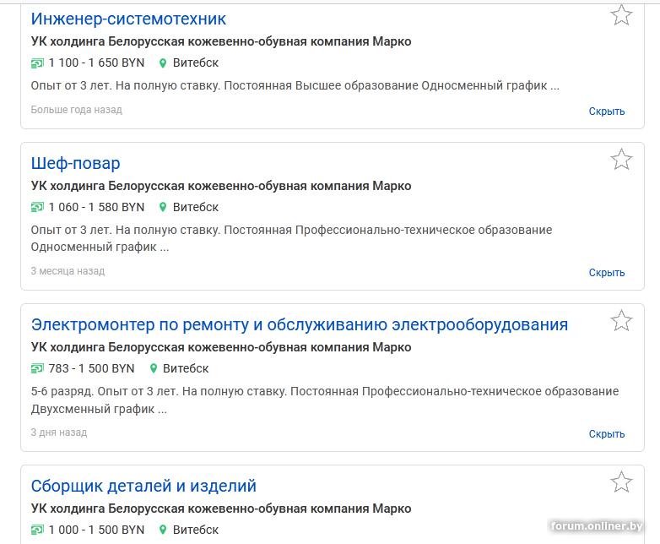The width and height of the screenshot is (660, 544).
Task: Star the Инженер-системотехник vacancy
Action: tap(621, 15)
